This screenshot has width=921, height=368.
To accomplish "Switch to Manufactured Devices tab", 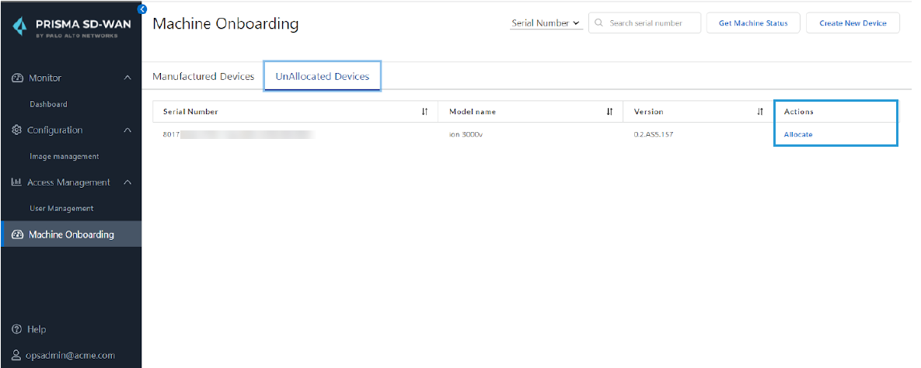I will click(x=203, y=76).
